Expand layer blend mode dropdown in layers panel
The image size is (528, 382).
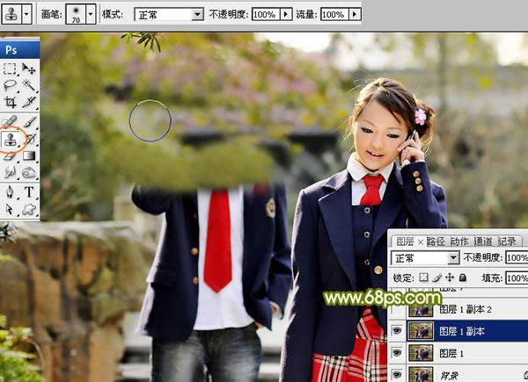(x=453, y=258)
